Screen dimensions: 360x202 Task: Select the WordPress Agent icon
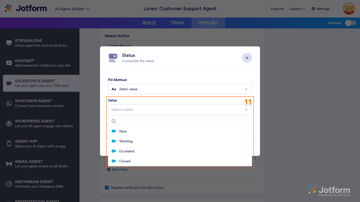click(x=9, y=123)
